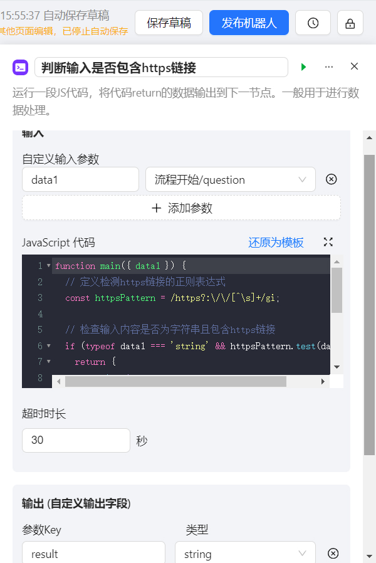This screenshot has height=563, width=376.
Task: Click the data1 parameter name field
Action: tap(80, 179)
